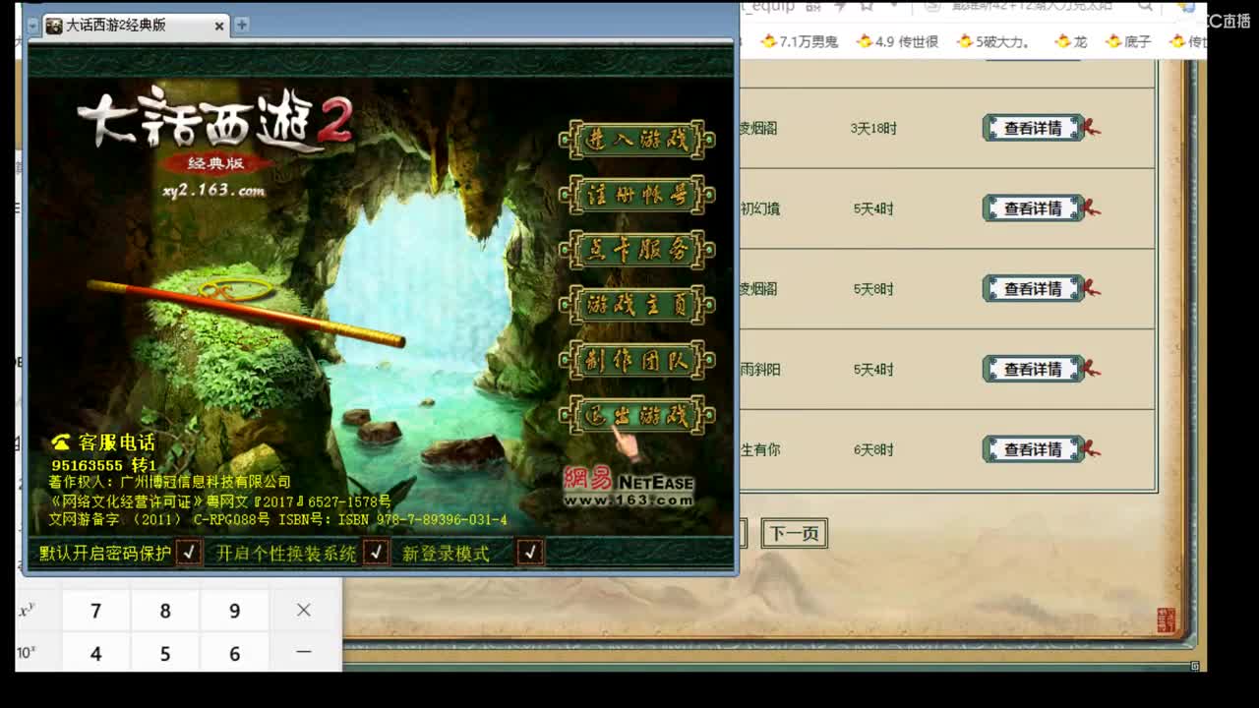Click calculator key 5
1259x708 pixels.
click(x=165, y=653)
